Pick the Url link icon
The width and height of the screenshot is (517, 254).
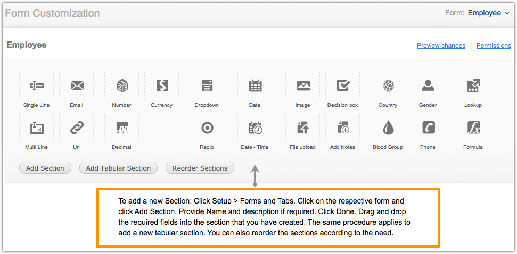76,128
